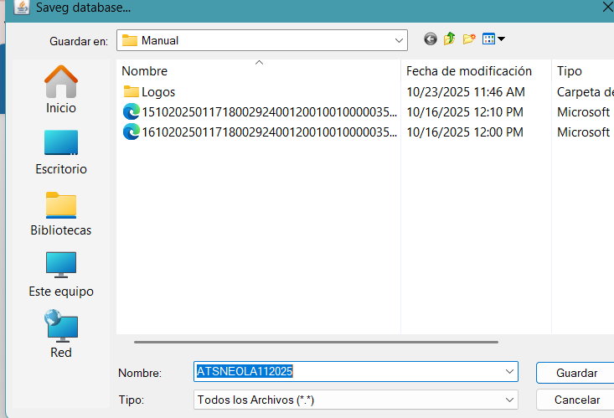Open Inicio home shortcut
Image resolution: width=614 pixels, height=418 pixels.
pos(61,90)
